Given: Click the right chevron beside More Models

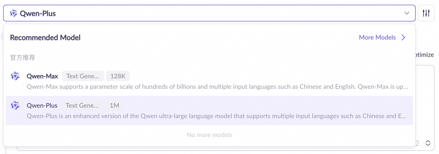Looking at the screenshot, I should coord(403,37).
